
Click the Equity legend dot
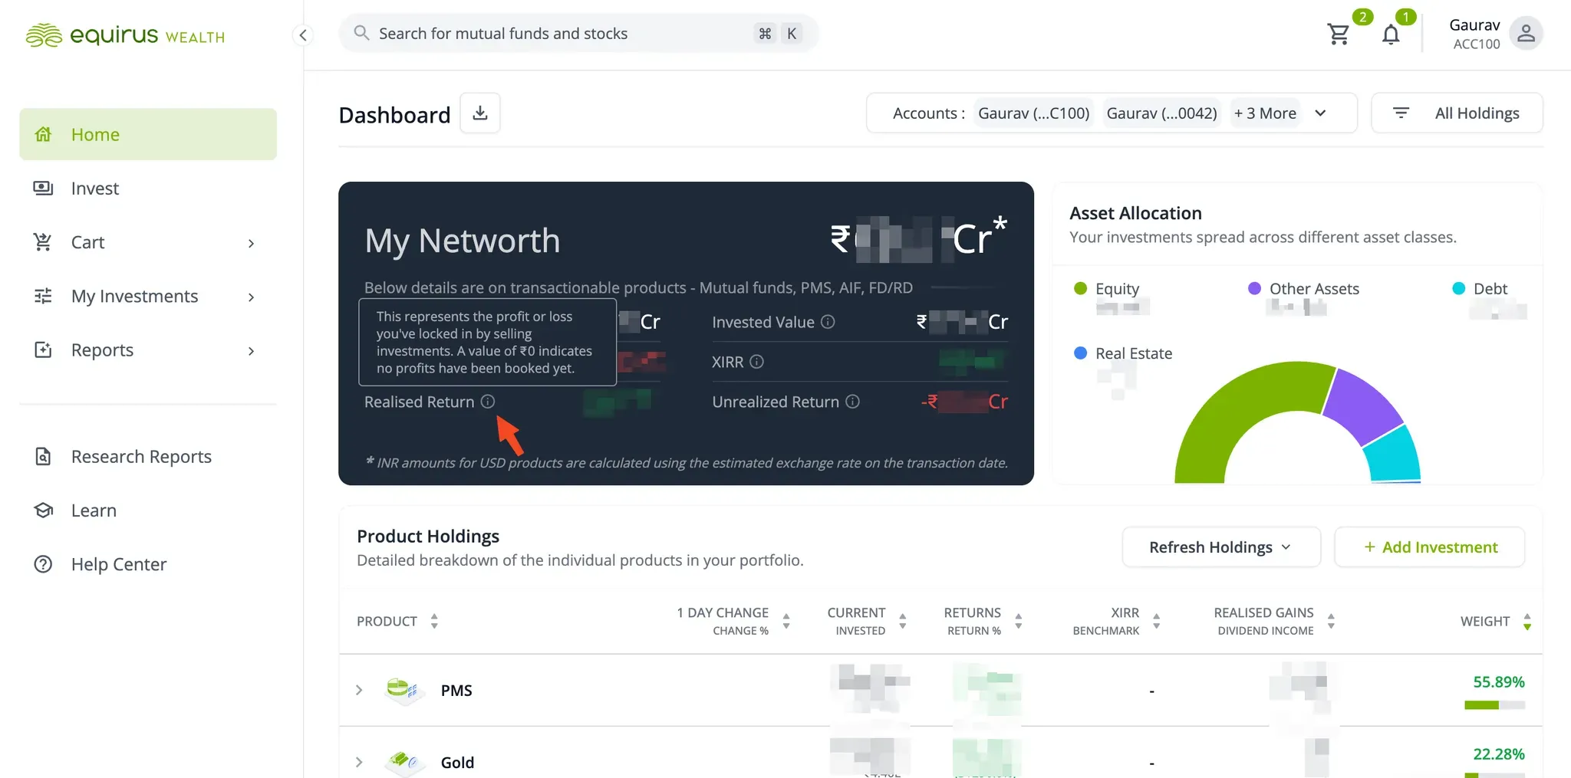point(1081,288)
